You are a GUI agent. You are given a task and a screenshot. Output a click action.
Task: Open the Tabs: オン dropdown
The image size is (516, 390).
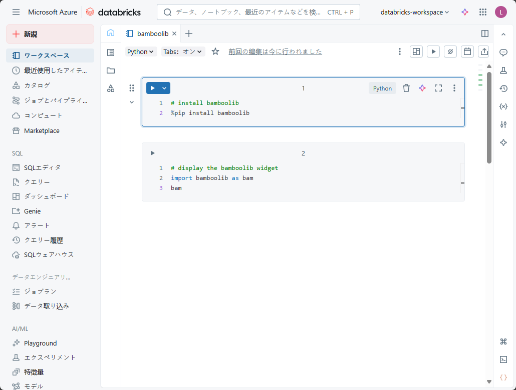point(183,51)
